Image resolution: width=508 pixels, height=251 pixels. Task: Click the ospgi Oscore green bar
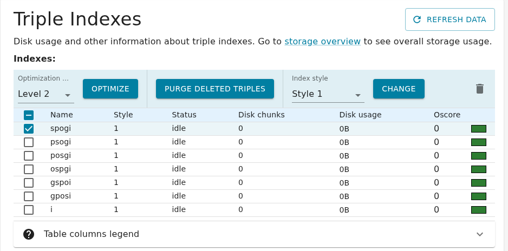[479, 169]
